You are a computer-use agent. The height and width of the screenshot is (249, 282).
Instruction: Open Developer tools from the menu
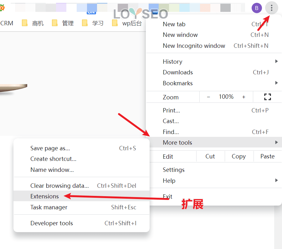(51, 223)
